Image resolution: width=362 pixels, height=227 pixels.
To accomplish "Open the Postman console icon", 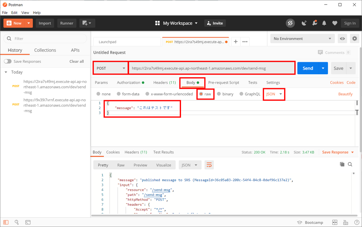I will 28,222.
